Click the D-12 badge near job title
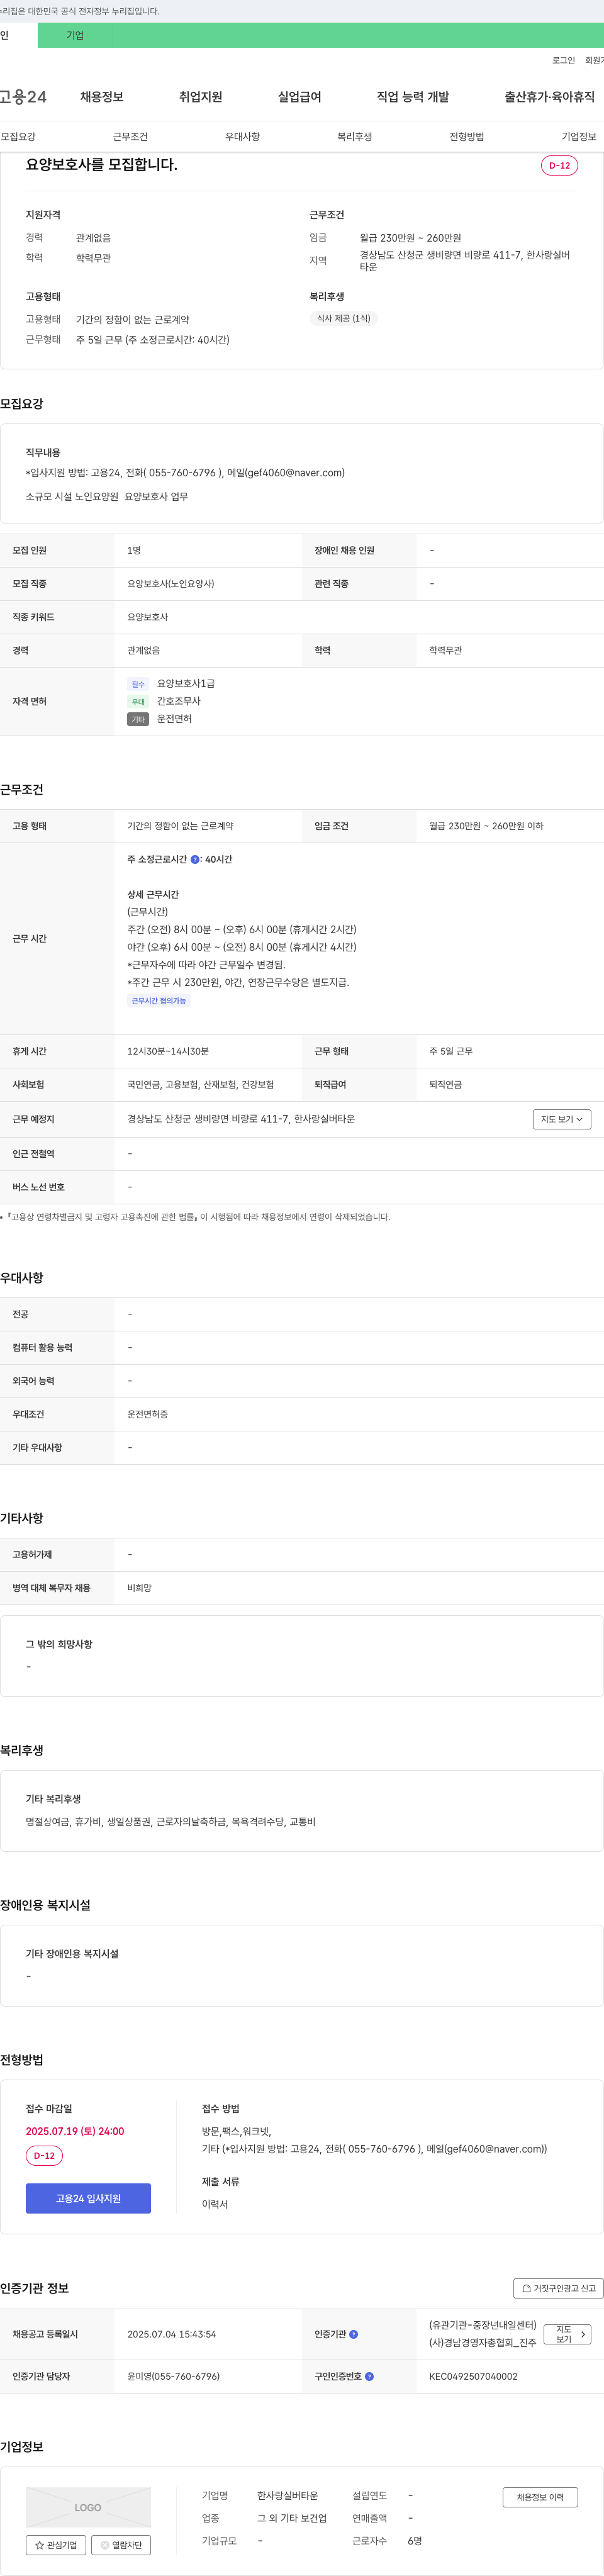Screen dimensions: 604x2576 (x=559, y=166)
